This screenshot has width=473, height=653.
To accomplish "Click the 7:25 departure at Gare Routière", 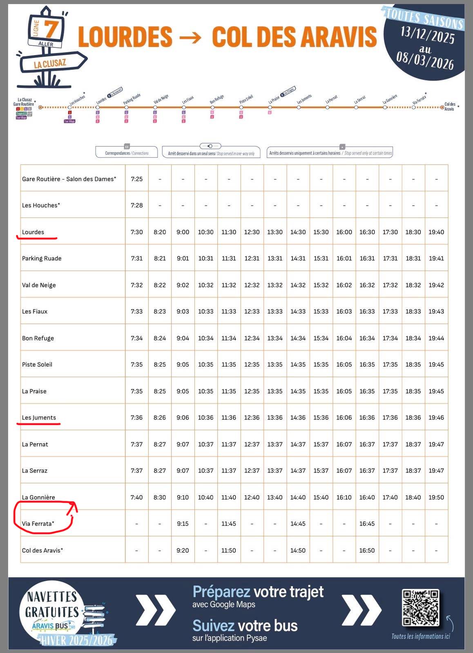I will [x=137, y=179].
